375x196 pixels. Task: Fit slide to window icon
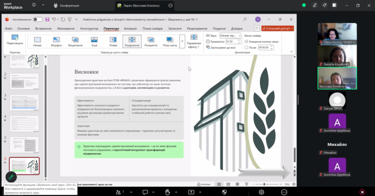point(294,184)
